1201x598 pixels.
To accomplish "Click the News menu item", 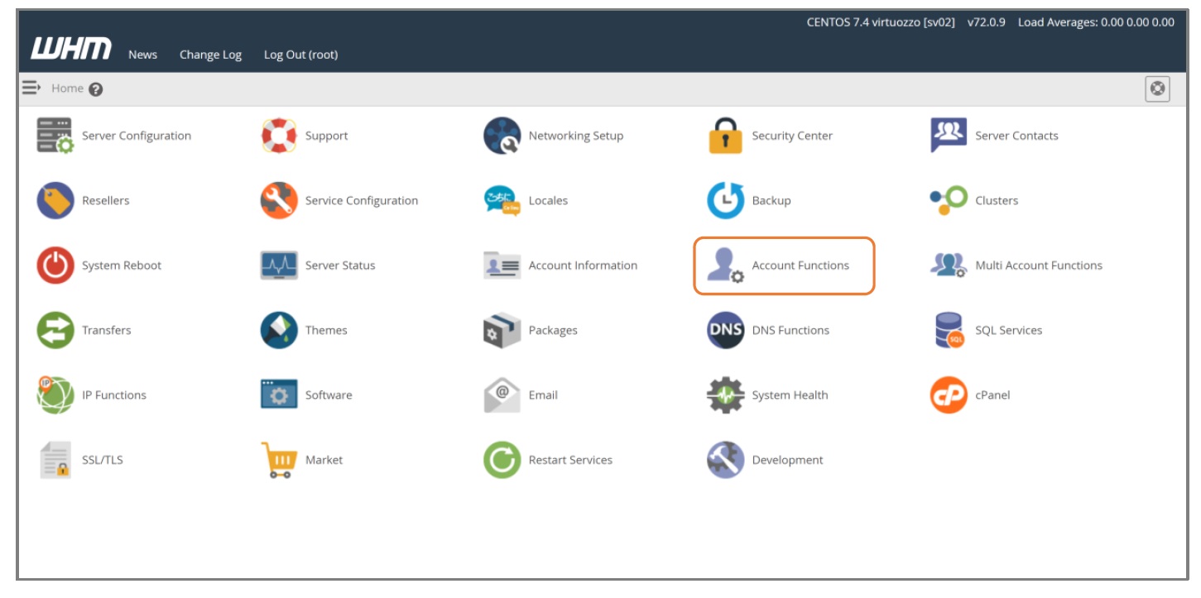I will coord(142,55).
